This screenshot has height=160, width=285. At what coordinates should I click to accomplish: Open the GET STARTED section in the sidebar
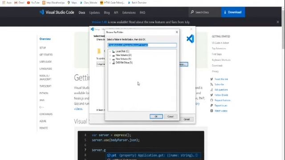(x=46, y=55)
